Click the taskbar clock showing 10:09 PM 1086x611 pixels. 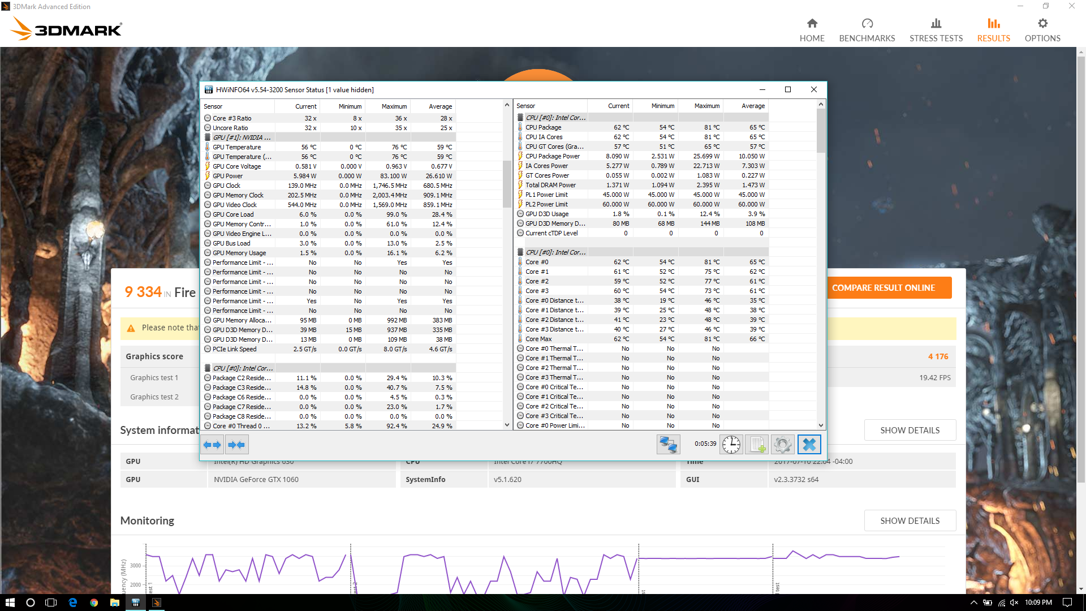pyautogui.click(x=1038, y=603)
